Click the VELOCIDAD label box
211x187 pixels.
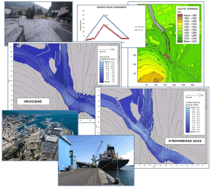(33, 102)
